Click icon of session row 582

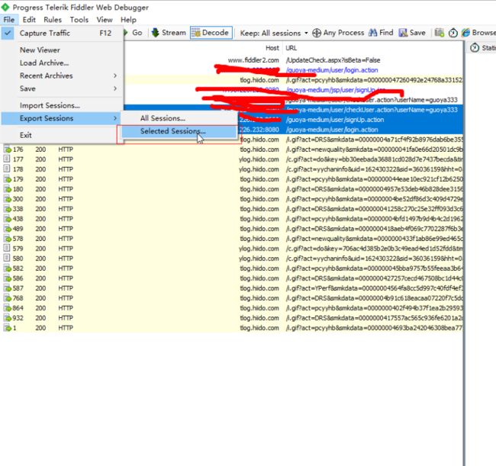[x=7, y=268]
